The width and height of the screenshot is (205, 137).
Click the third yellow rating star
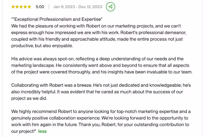click(21, 7)
